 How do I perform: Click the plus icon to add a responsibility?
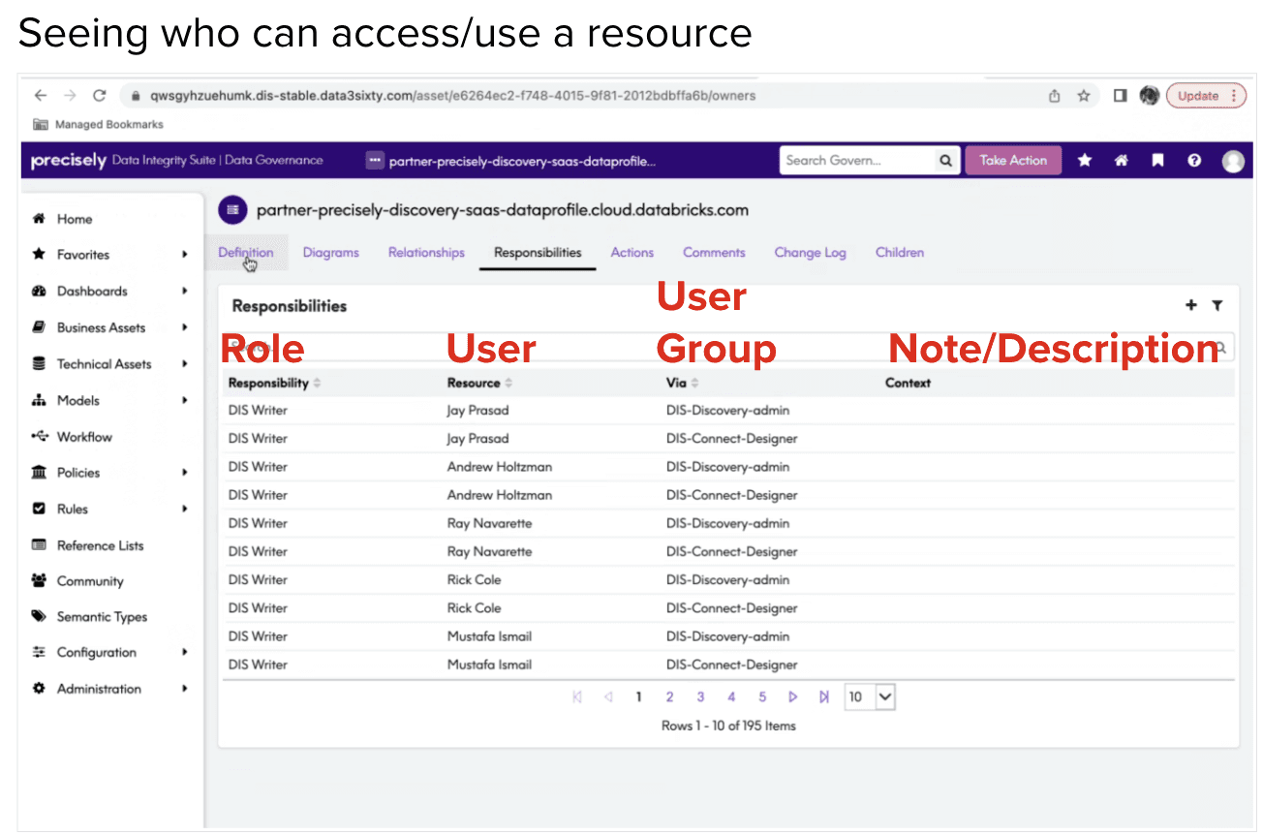click(x=1191, y=306)
